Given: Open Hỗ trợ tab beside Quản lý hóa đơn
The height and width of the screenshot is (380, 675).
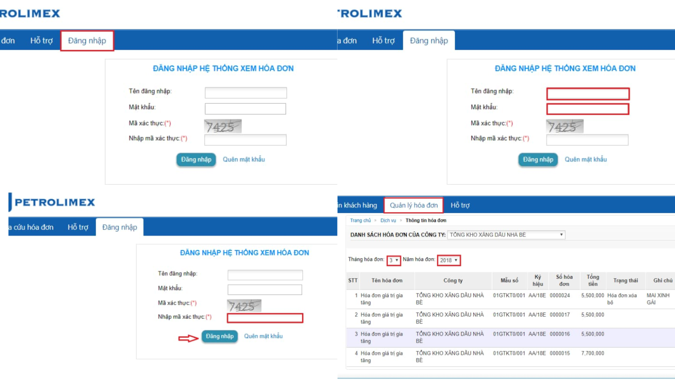Looking at the screenshot, I should point(460,205).
